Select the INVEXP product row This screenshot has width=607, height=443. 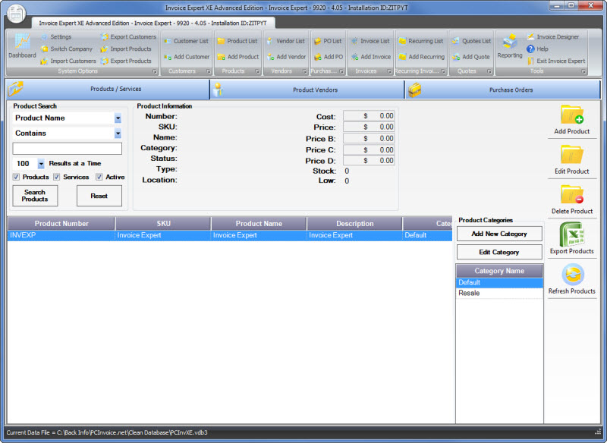point(230,235)
